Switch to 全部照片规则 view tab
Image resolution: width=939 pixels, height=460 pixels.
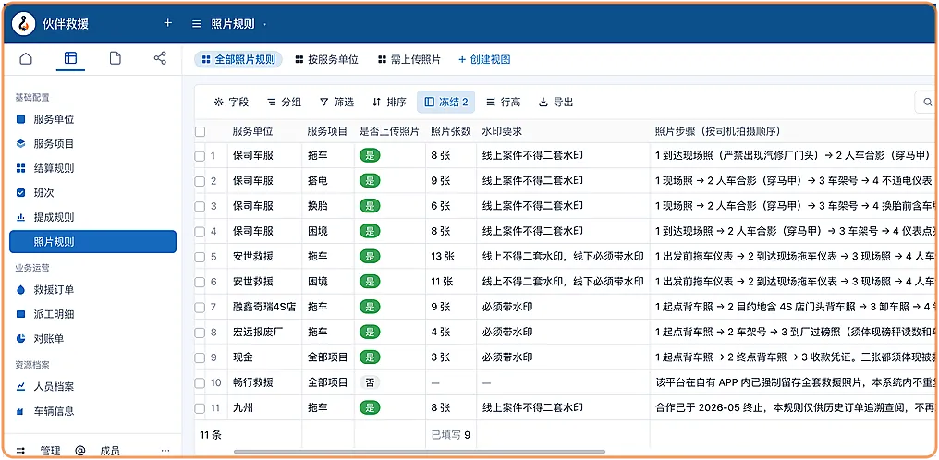pyautogui.click(x=238, y=59)
